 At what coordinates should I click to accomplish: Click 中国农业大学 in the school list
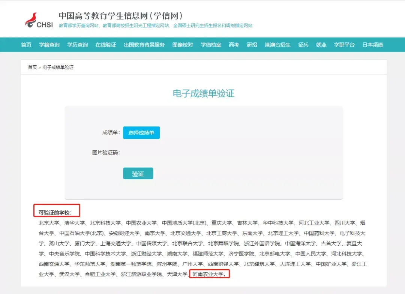click(x=141, y=223)
